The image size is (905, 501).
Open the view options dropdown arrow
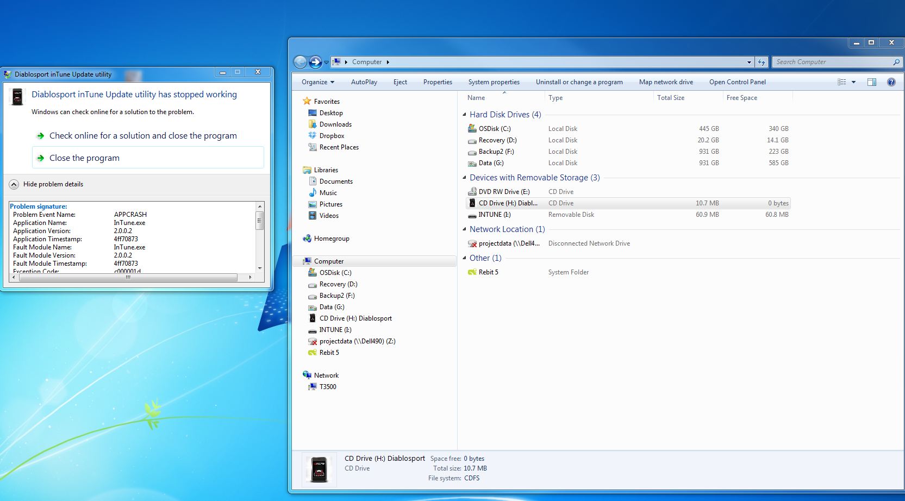click(853, 82)
